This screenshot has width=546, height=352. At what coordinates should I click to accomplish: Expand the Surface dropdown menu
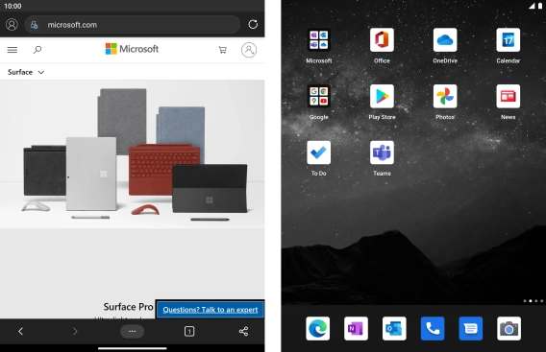26,72
